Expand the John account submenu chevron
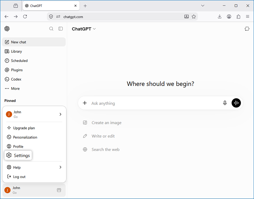 (x=60, y=114)
